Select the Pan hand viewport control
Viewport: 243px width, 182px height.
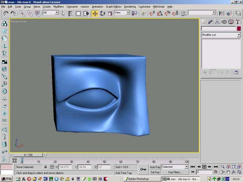coord(228,172)
